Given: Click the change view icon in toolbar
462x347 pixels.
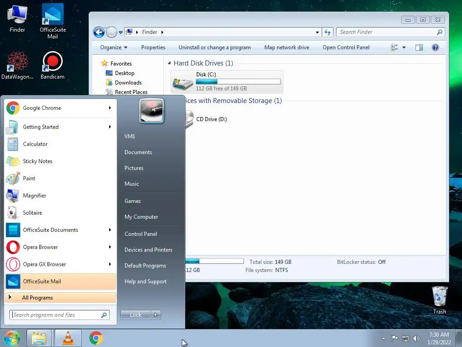Looking at the screenshot, I should coord(394,47).
